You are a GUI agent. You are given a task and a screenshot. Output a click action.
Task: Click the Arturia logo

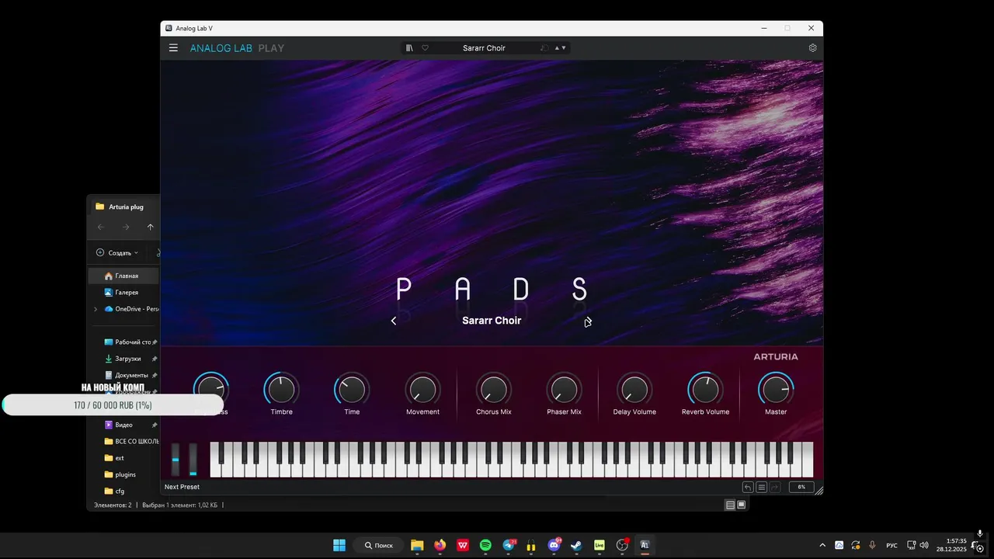pos(776,357)
